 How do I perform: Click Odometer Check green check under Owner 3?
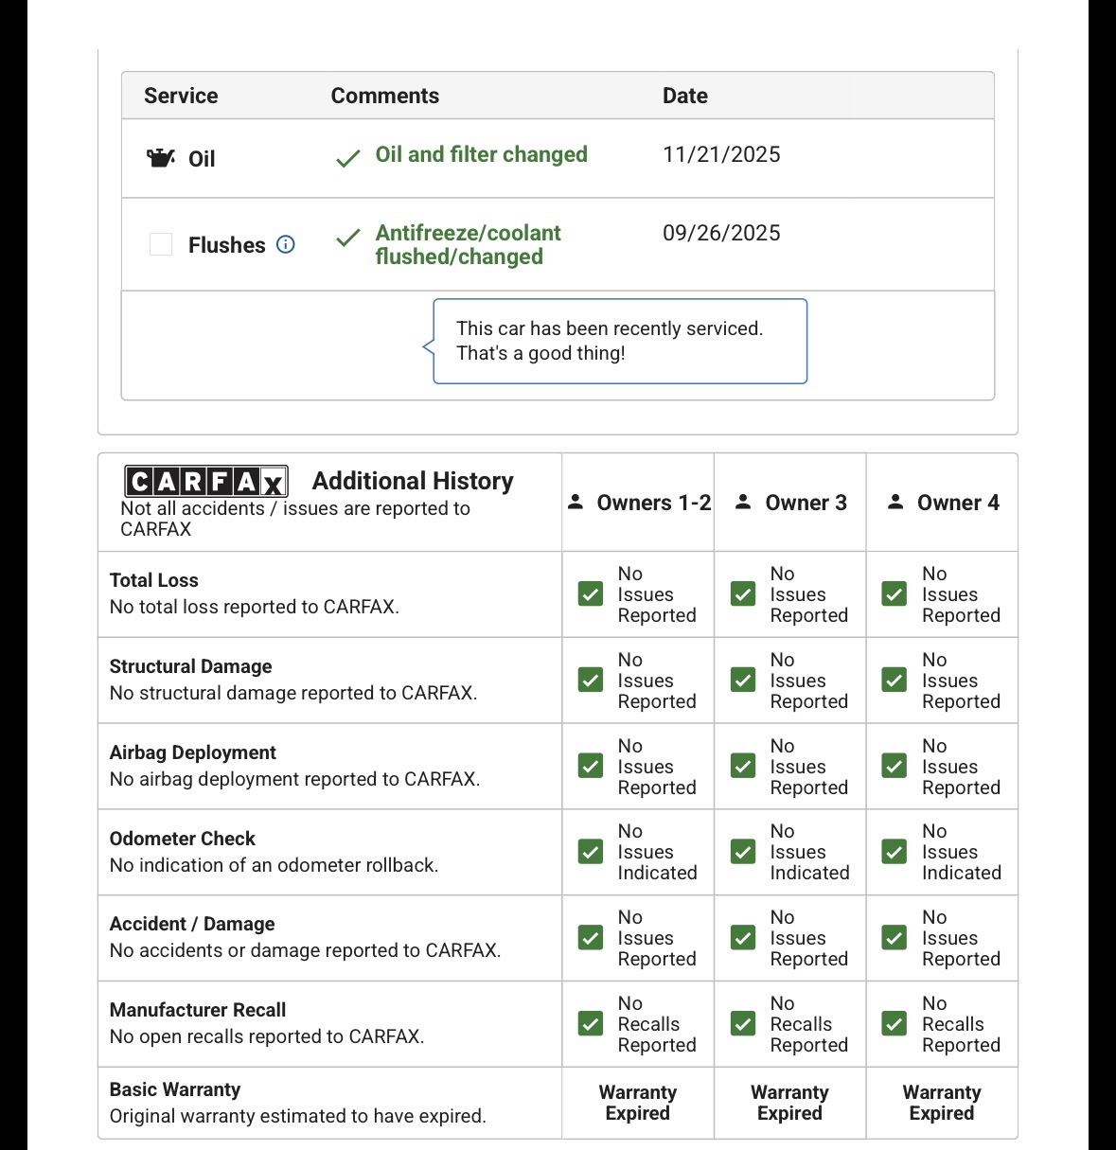coord(743,852)
